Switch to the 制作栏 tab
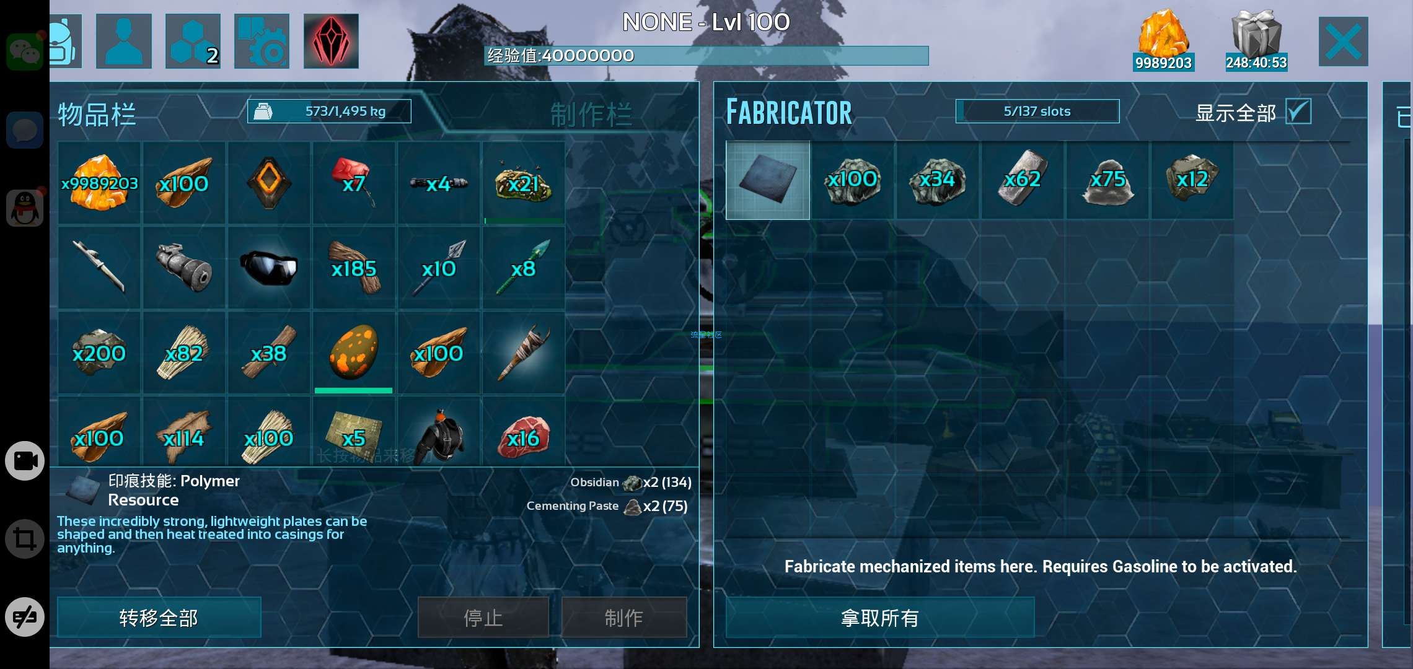 591,115
